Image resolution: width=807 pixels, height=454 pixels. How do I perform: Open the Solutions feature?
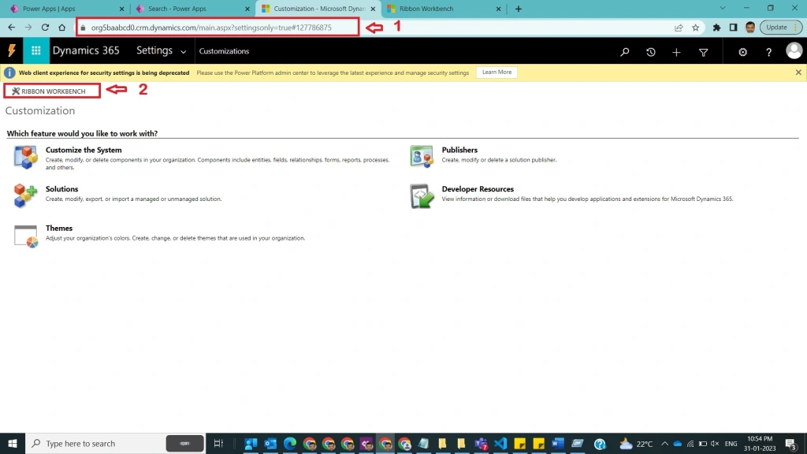pyautogui.click(x=61, y=189)
